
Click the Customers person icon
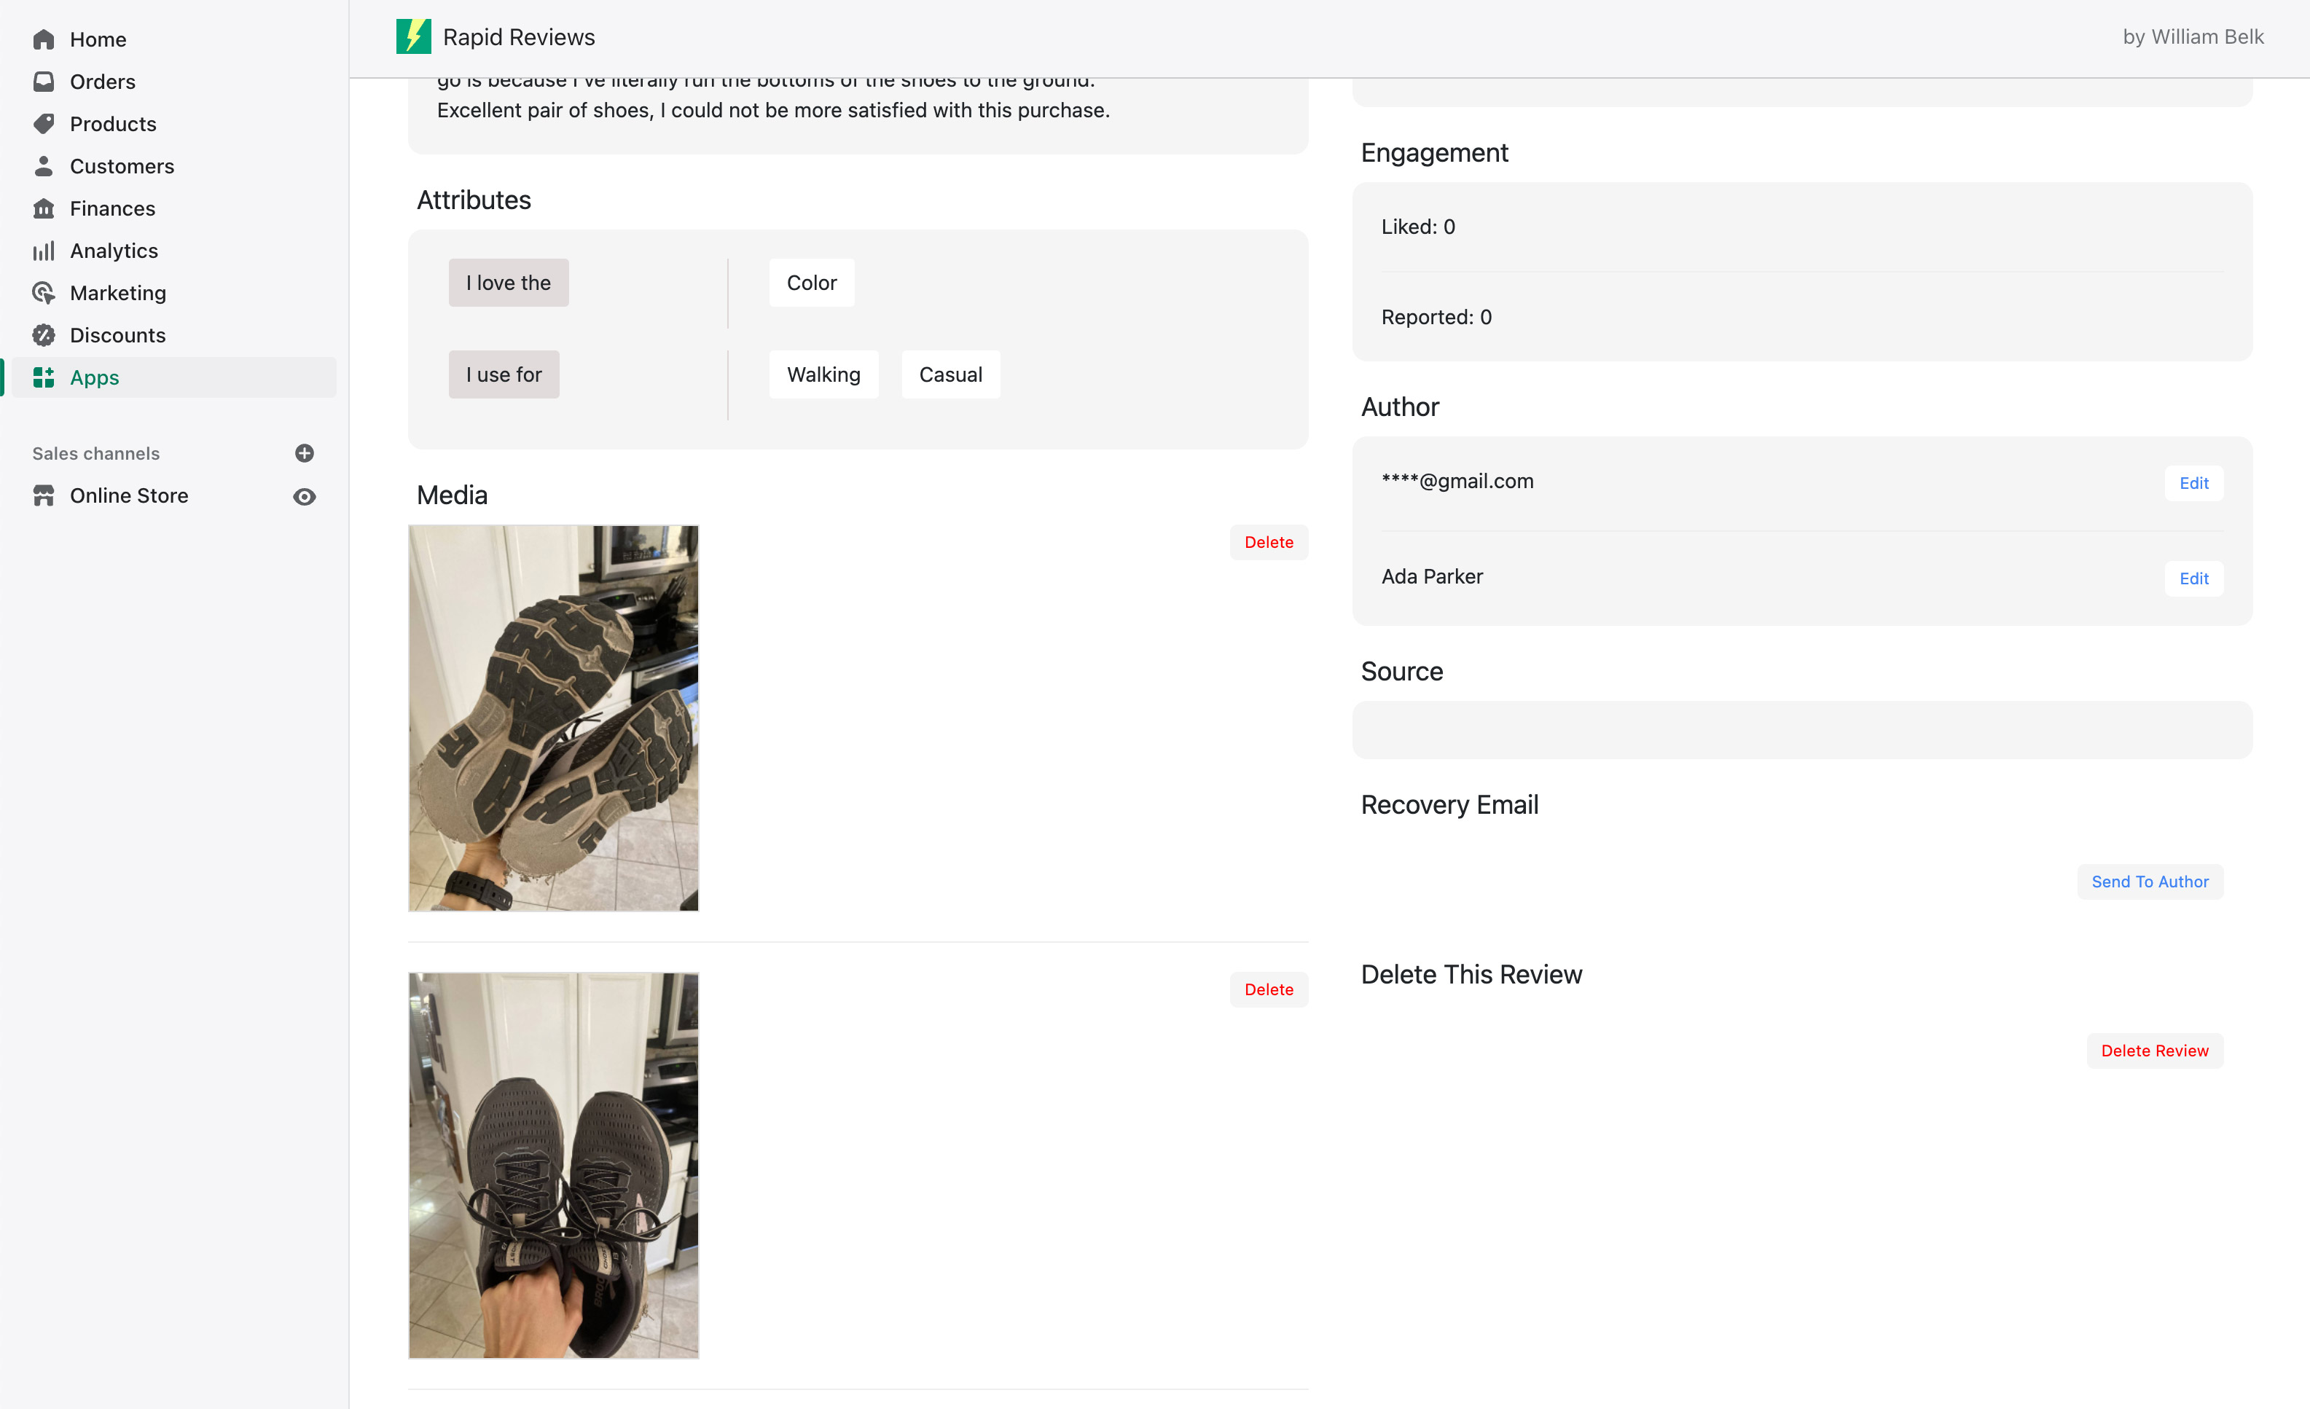[x=43, y=166]
